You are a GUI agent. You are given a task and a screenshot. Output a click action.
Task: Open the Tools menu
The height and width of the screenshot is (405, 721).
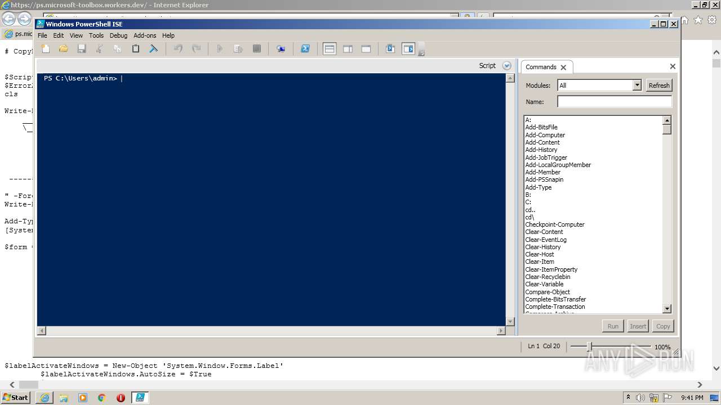(96, 35)
